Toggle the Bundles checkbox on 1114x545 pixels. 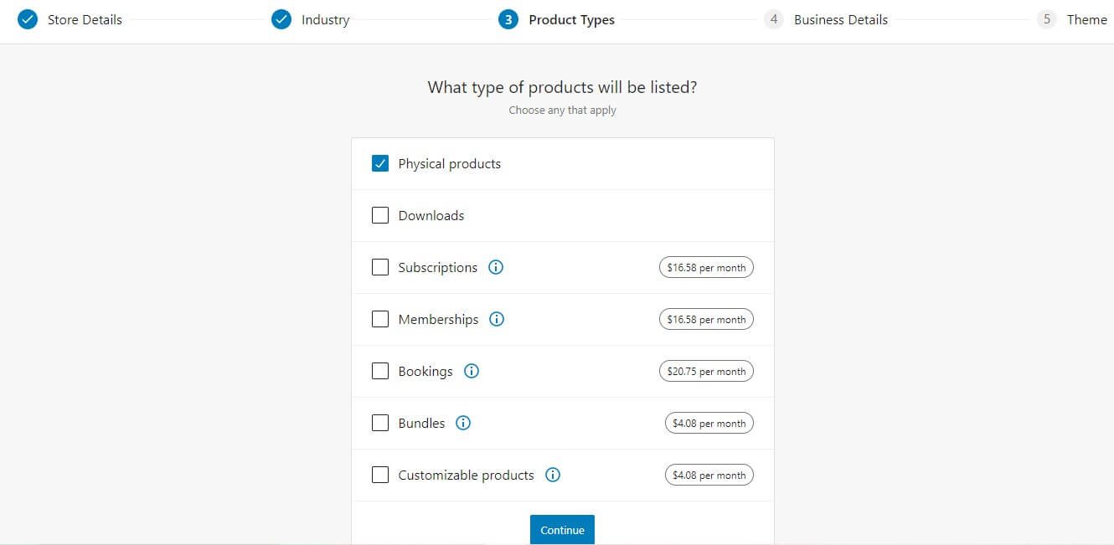380,424
